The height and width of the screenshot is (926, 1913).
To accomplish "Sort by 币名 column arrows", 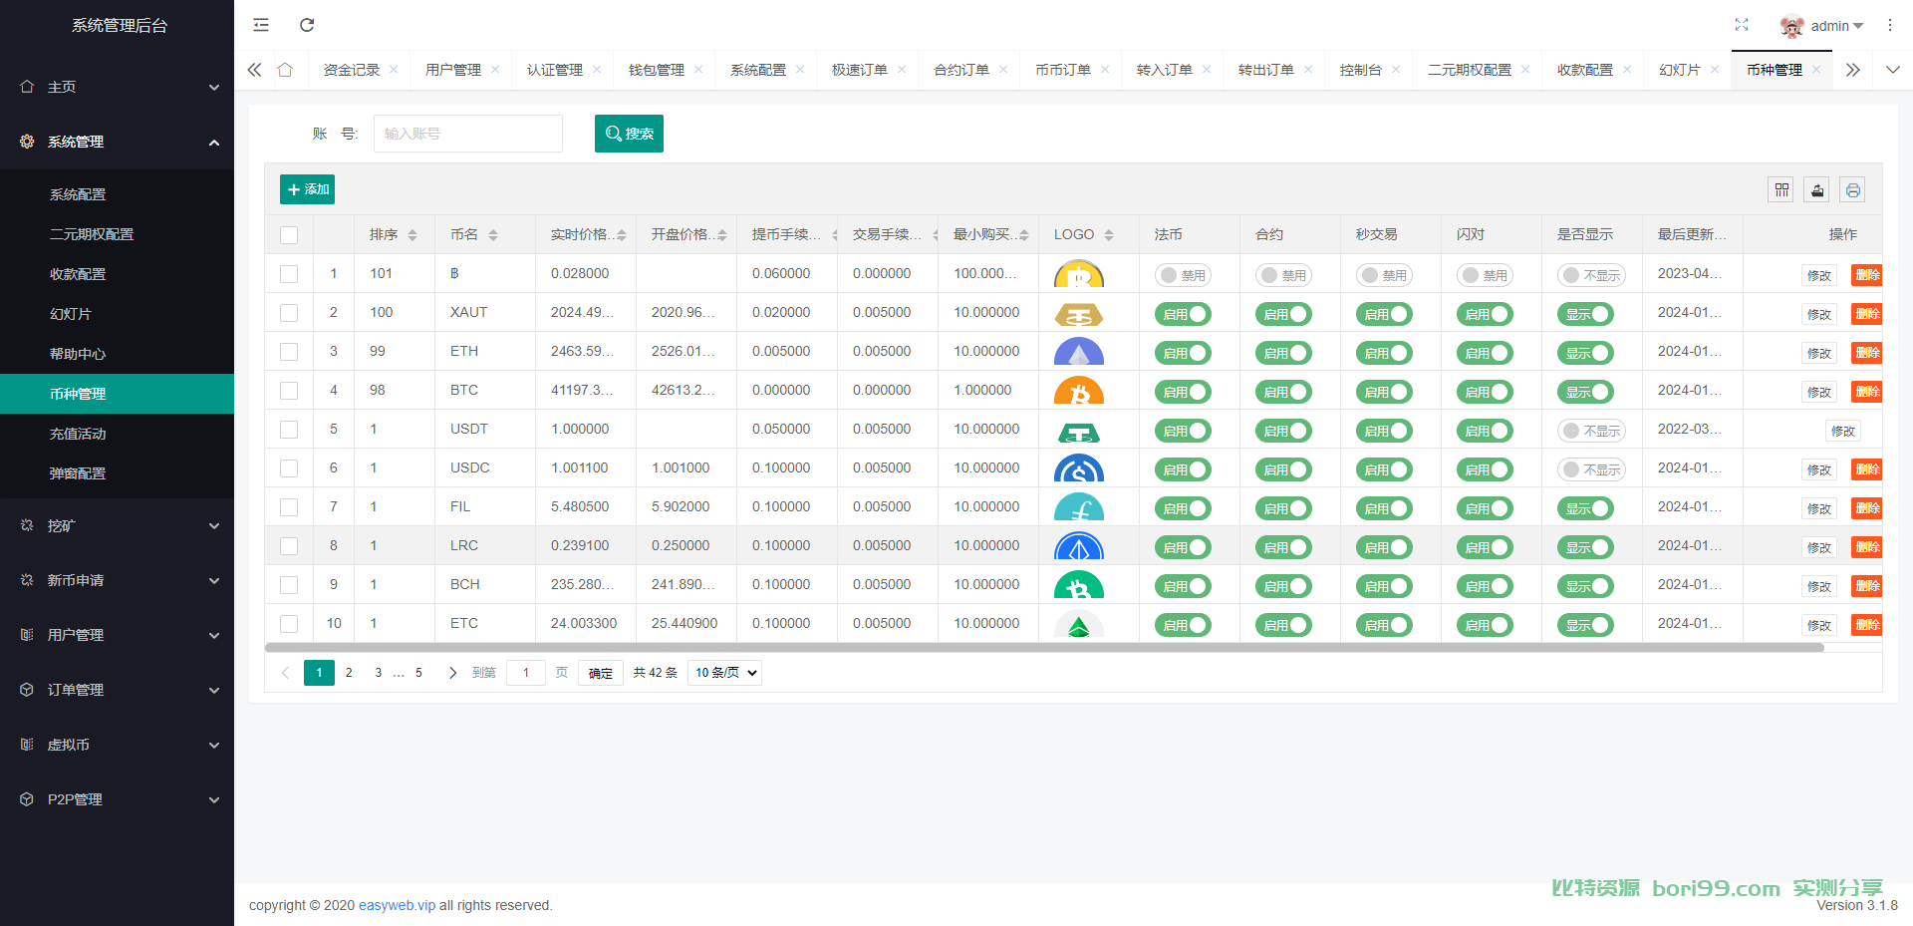I will coord(493,235).
